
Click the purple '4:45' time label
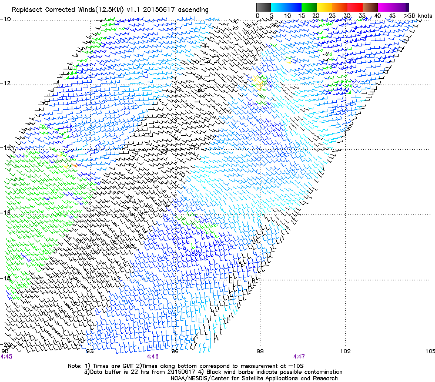point(6,357)
